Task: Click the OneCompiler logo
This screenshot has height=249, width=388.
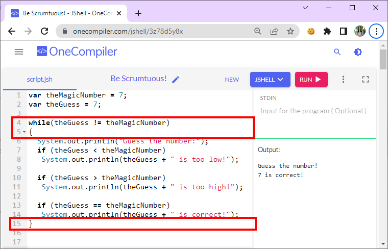Action: (x=77, y=52)
